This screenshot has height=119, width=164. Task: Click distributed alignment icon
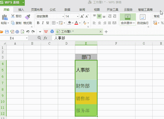point(114,23)
